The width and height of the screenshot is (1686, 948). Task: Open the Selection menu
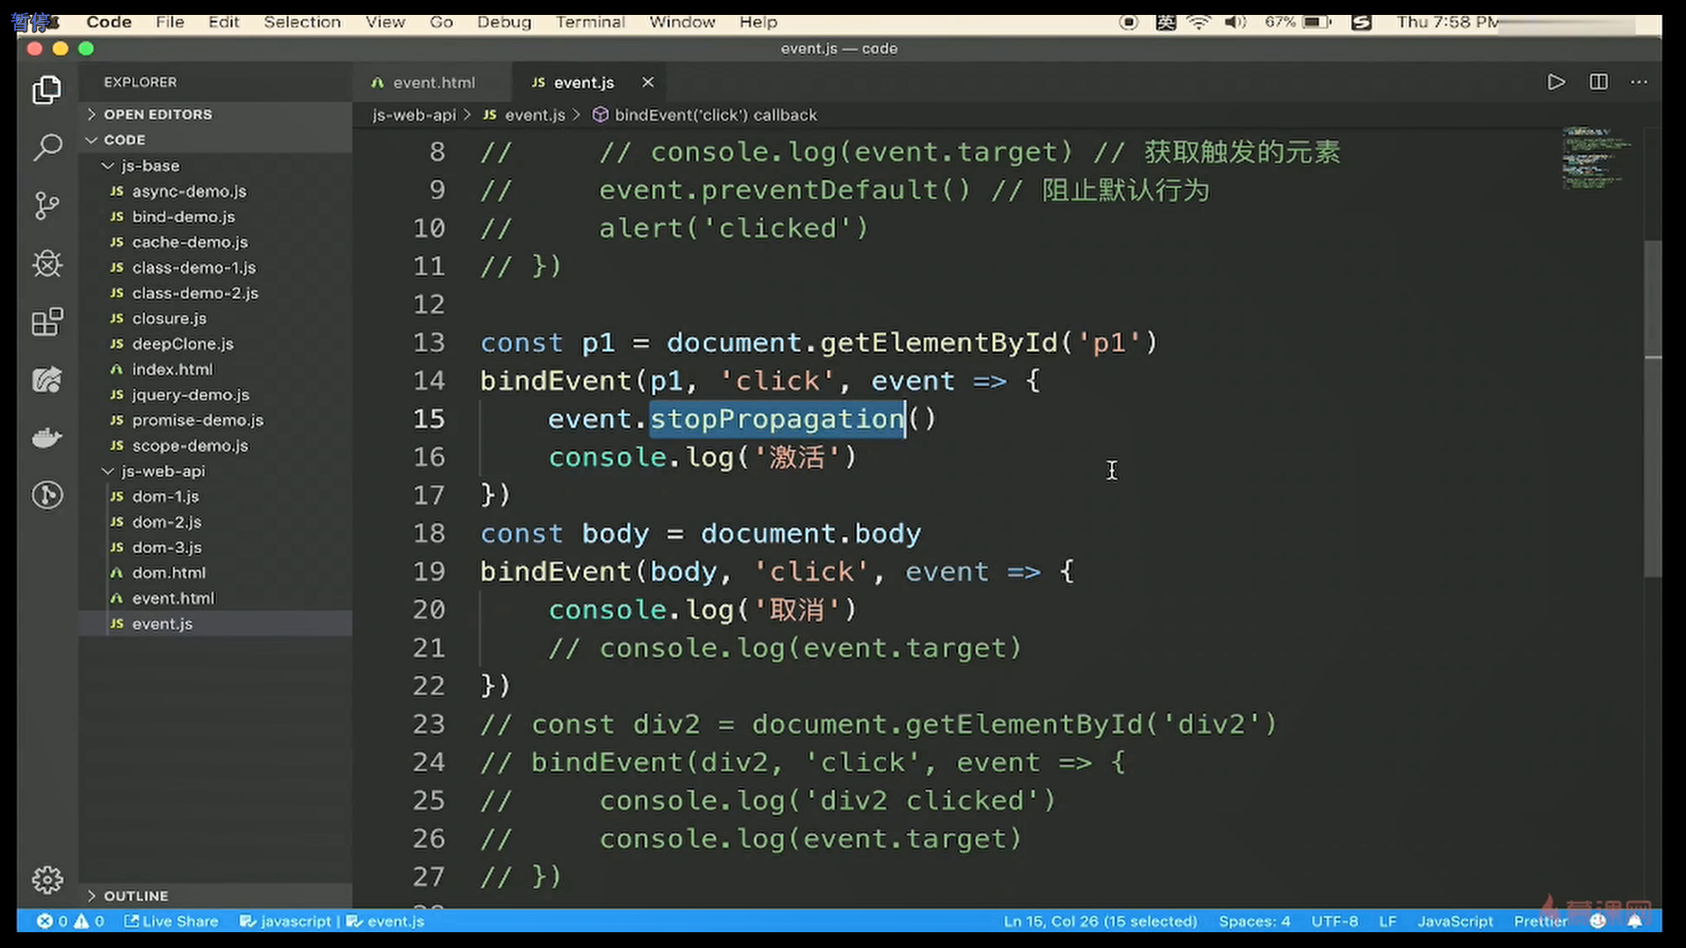point(302,22)
